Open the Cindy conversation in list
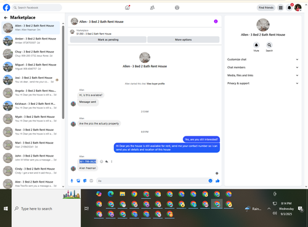 click(x=31, y=171)
